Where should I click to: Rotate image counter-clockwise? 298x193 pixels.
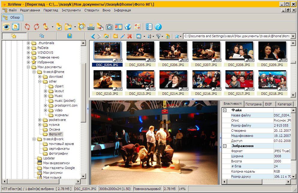click(27, 27)
